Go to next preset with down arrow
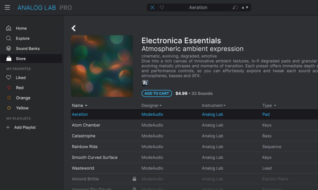The height and width of the screenshot is (190, 318). 247,7
